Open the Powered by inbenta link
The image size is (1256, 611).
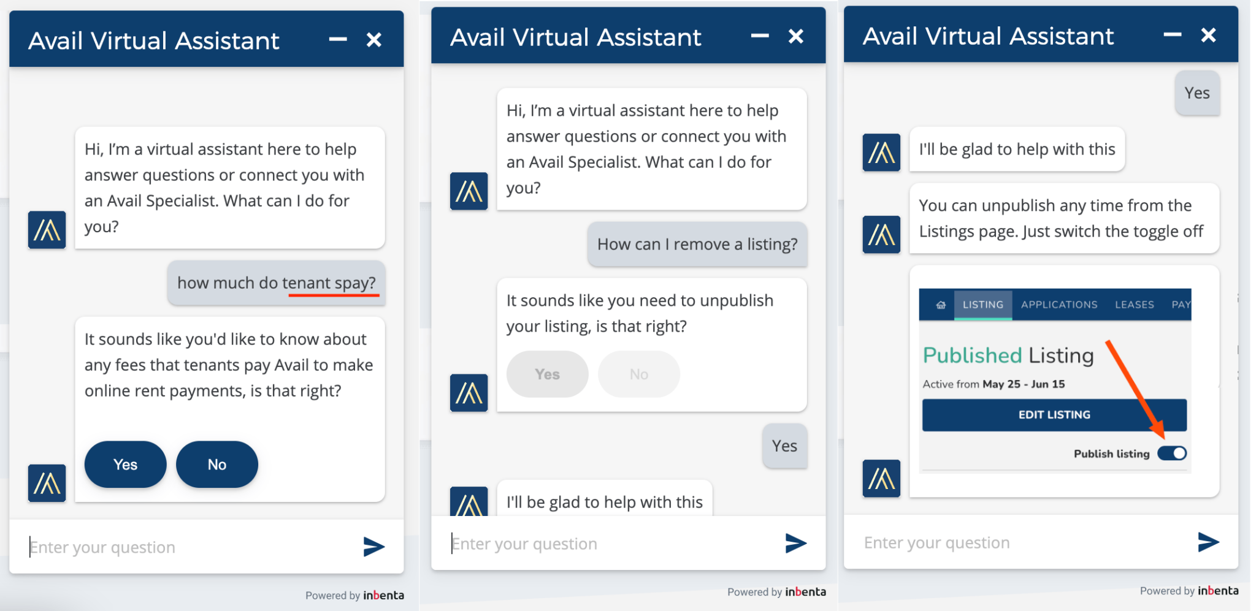pos(354,595)
